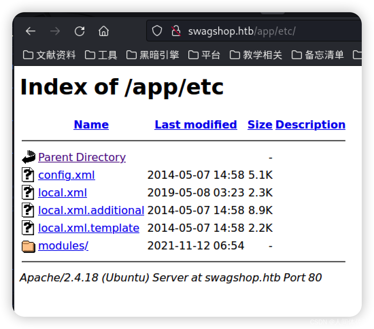Open the 黑暗引擎 bookmarks folder

(152, 55)
